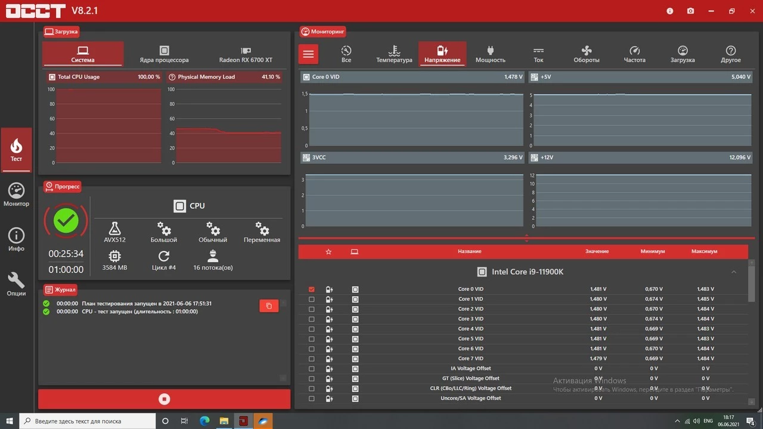Click the chip icon in Core 3 VID row
Viewport: 763px width, 429px height.
355,319
